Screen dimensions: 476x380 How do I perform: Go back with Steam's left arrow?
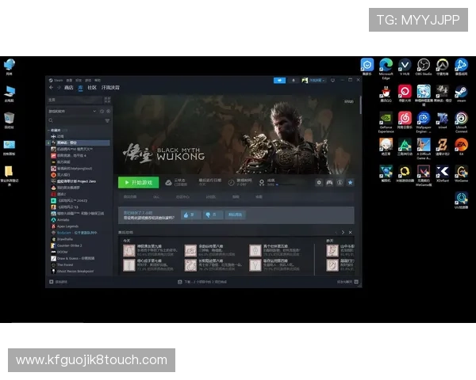click(49, 87)
